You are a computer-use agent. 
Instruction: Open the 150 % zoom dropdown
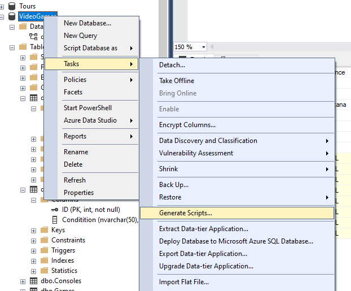(204, 47)
